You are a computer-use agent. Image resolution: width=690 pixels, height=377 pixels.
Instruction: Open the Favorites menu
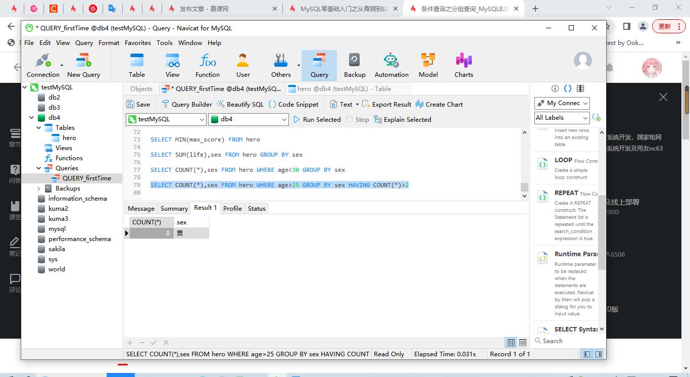click(x=138, y=42)
